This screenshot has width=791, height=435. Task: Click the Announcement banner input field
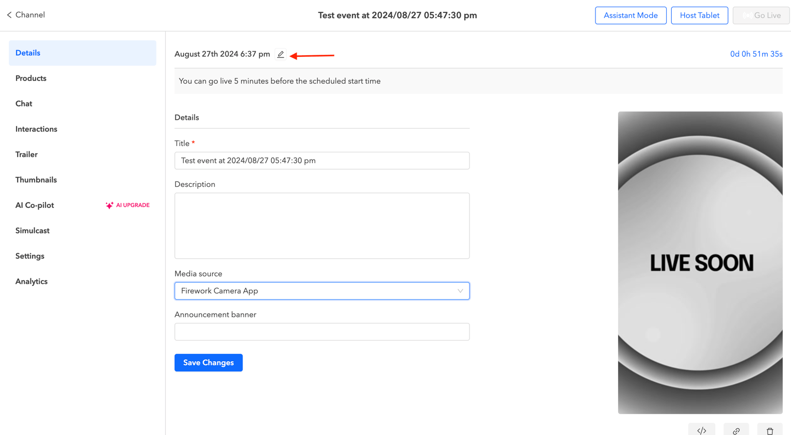tap(322, 332)
